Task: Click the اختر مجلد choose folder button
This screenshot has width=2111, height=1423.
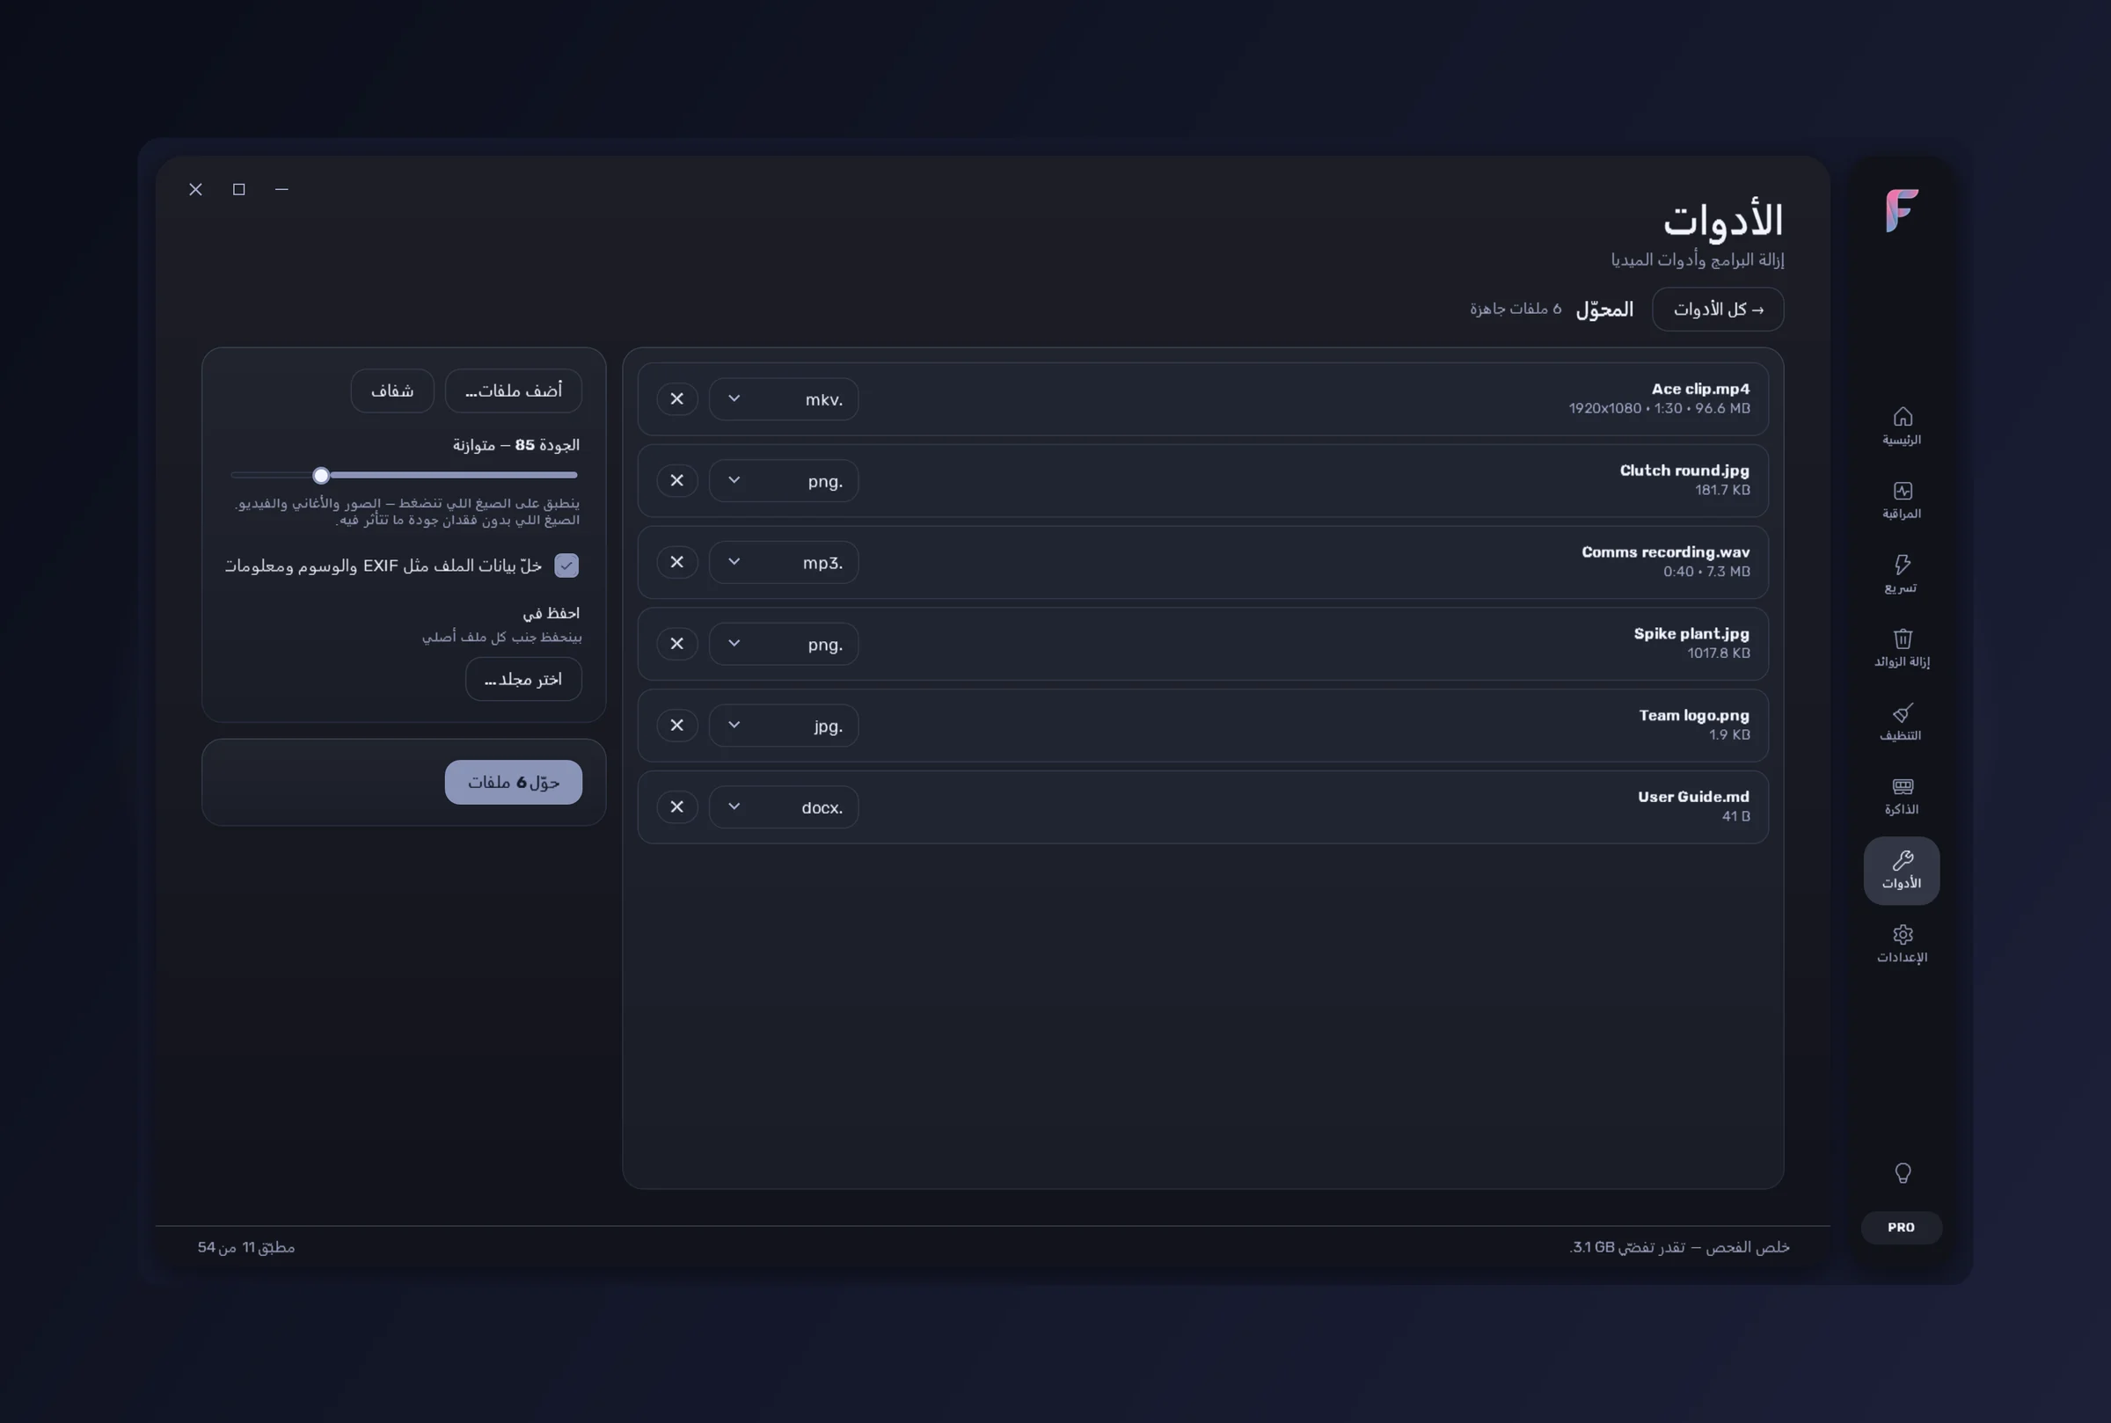Action: point(523,679)
